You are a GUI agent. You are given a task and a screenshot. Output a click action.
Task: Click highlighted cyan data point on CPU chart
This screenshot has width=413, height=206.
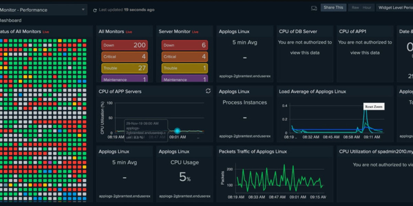[x=177, y=131]
